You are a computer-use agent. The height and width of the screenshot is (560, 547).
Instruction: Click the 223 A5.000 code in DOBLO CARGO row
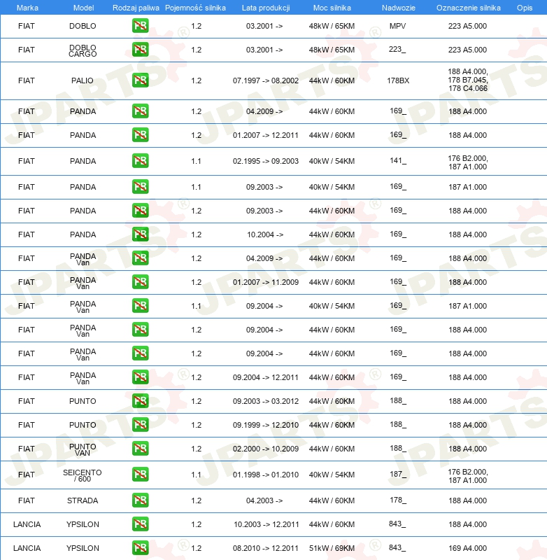(x=468, y=50)
